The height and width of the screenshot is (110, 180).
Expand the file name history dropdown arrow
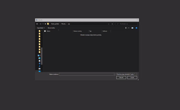pos(114,74)
